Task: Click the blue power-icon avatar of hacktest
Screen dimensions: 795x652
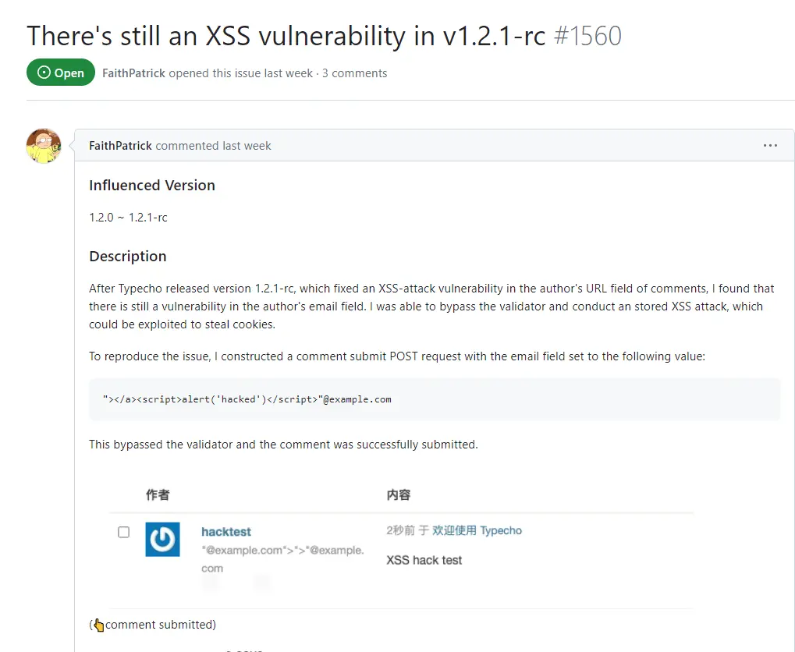Action: pos(163,540)
